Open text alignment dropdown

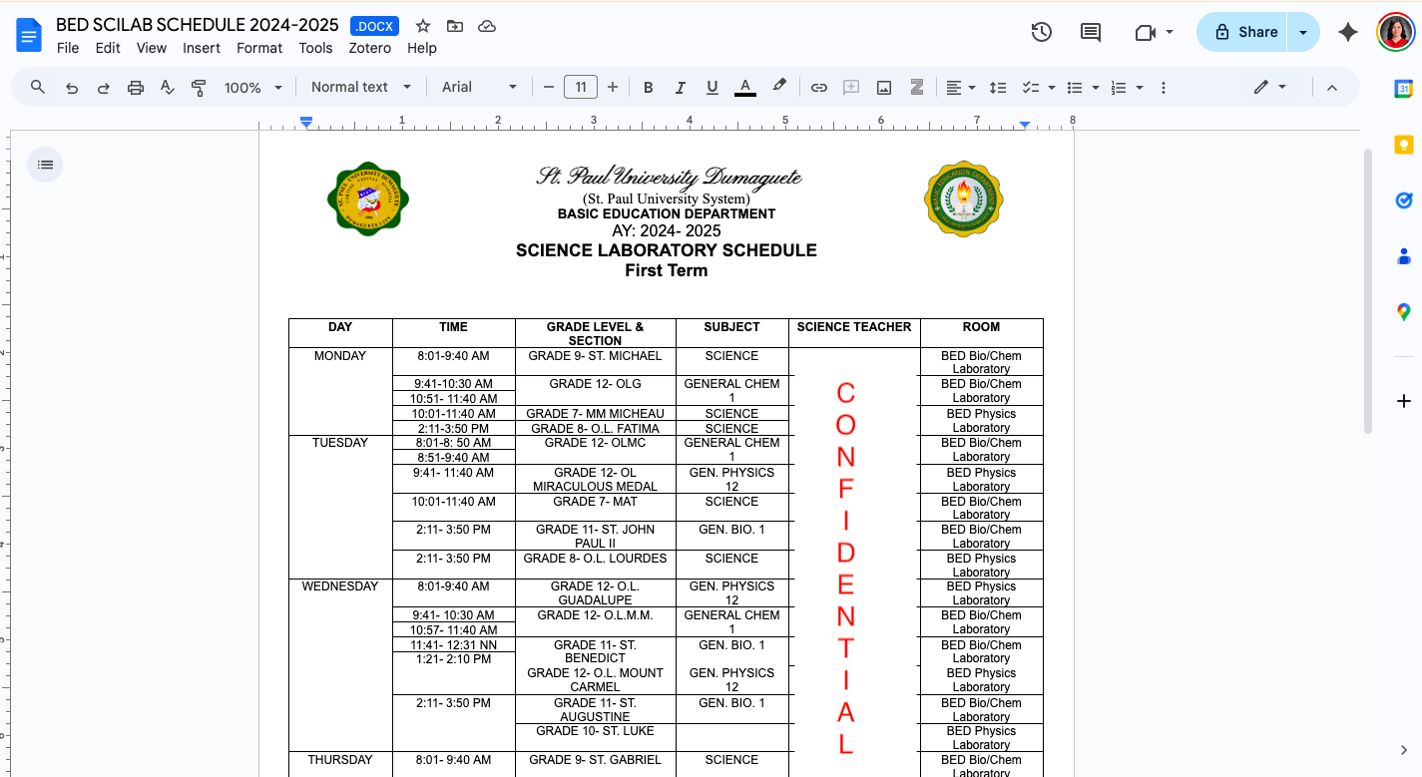[961, 88]
